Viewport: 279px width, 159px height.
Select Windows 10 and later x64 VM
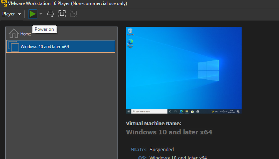tap(61, 47)
